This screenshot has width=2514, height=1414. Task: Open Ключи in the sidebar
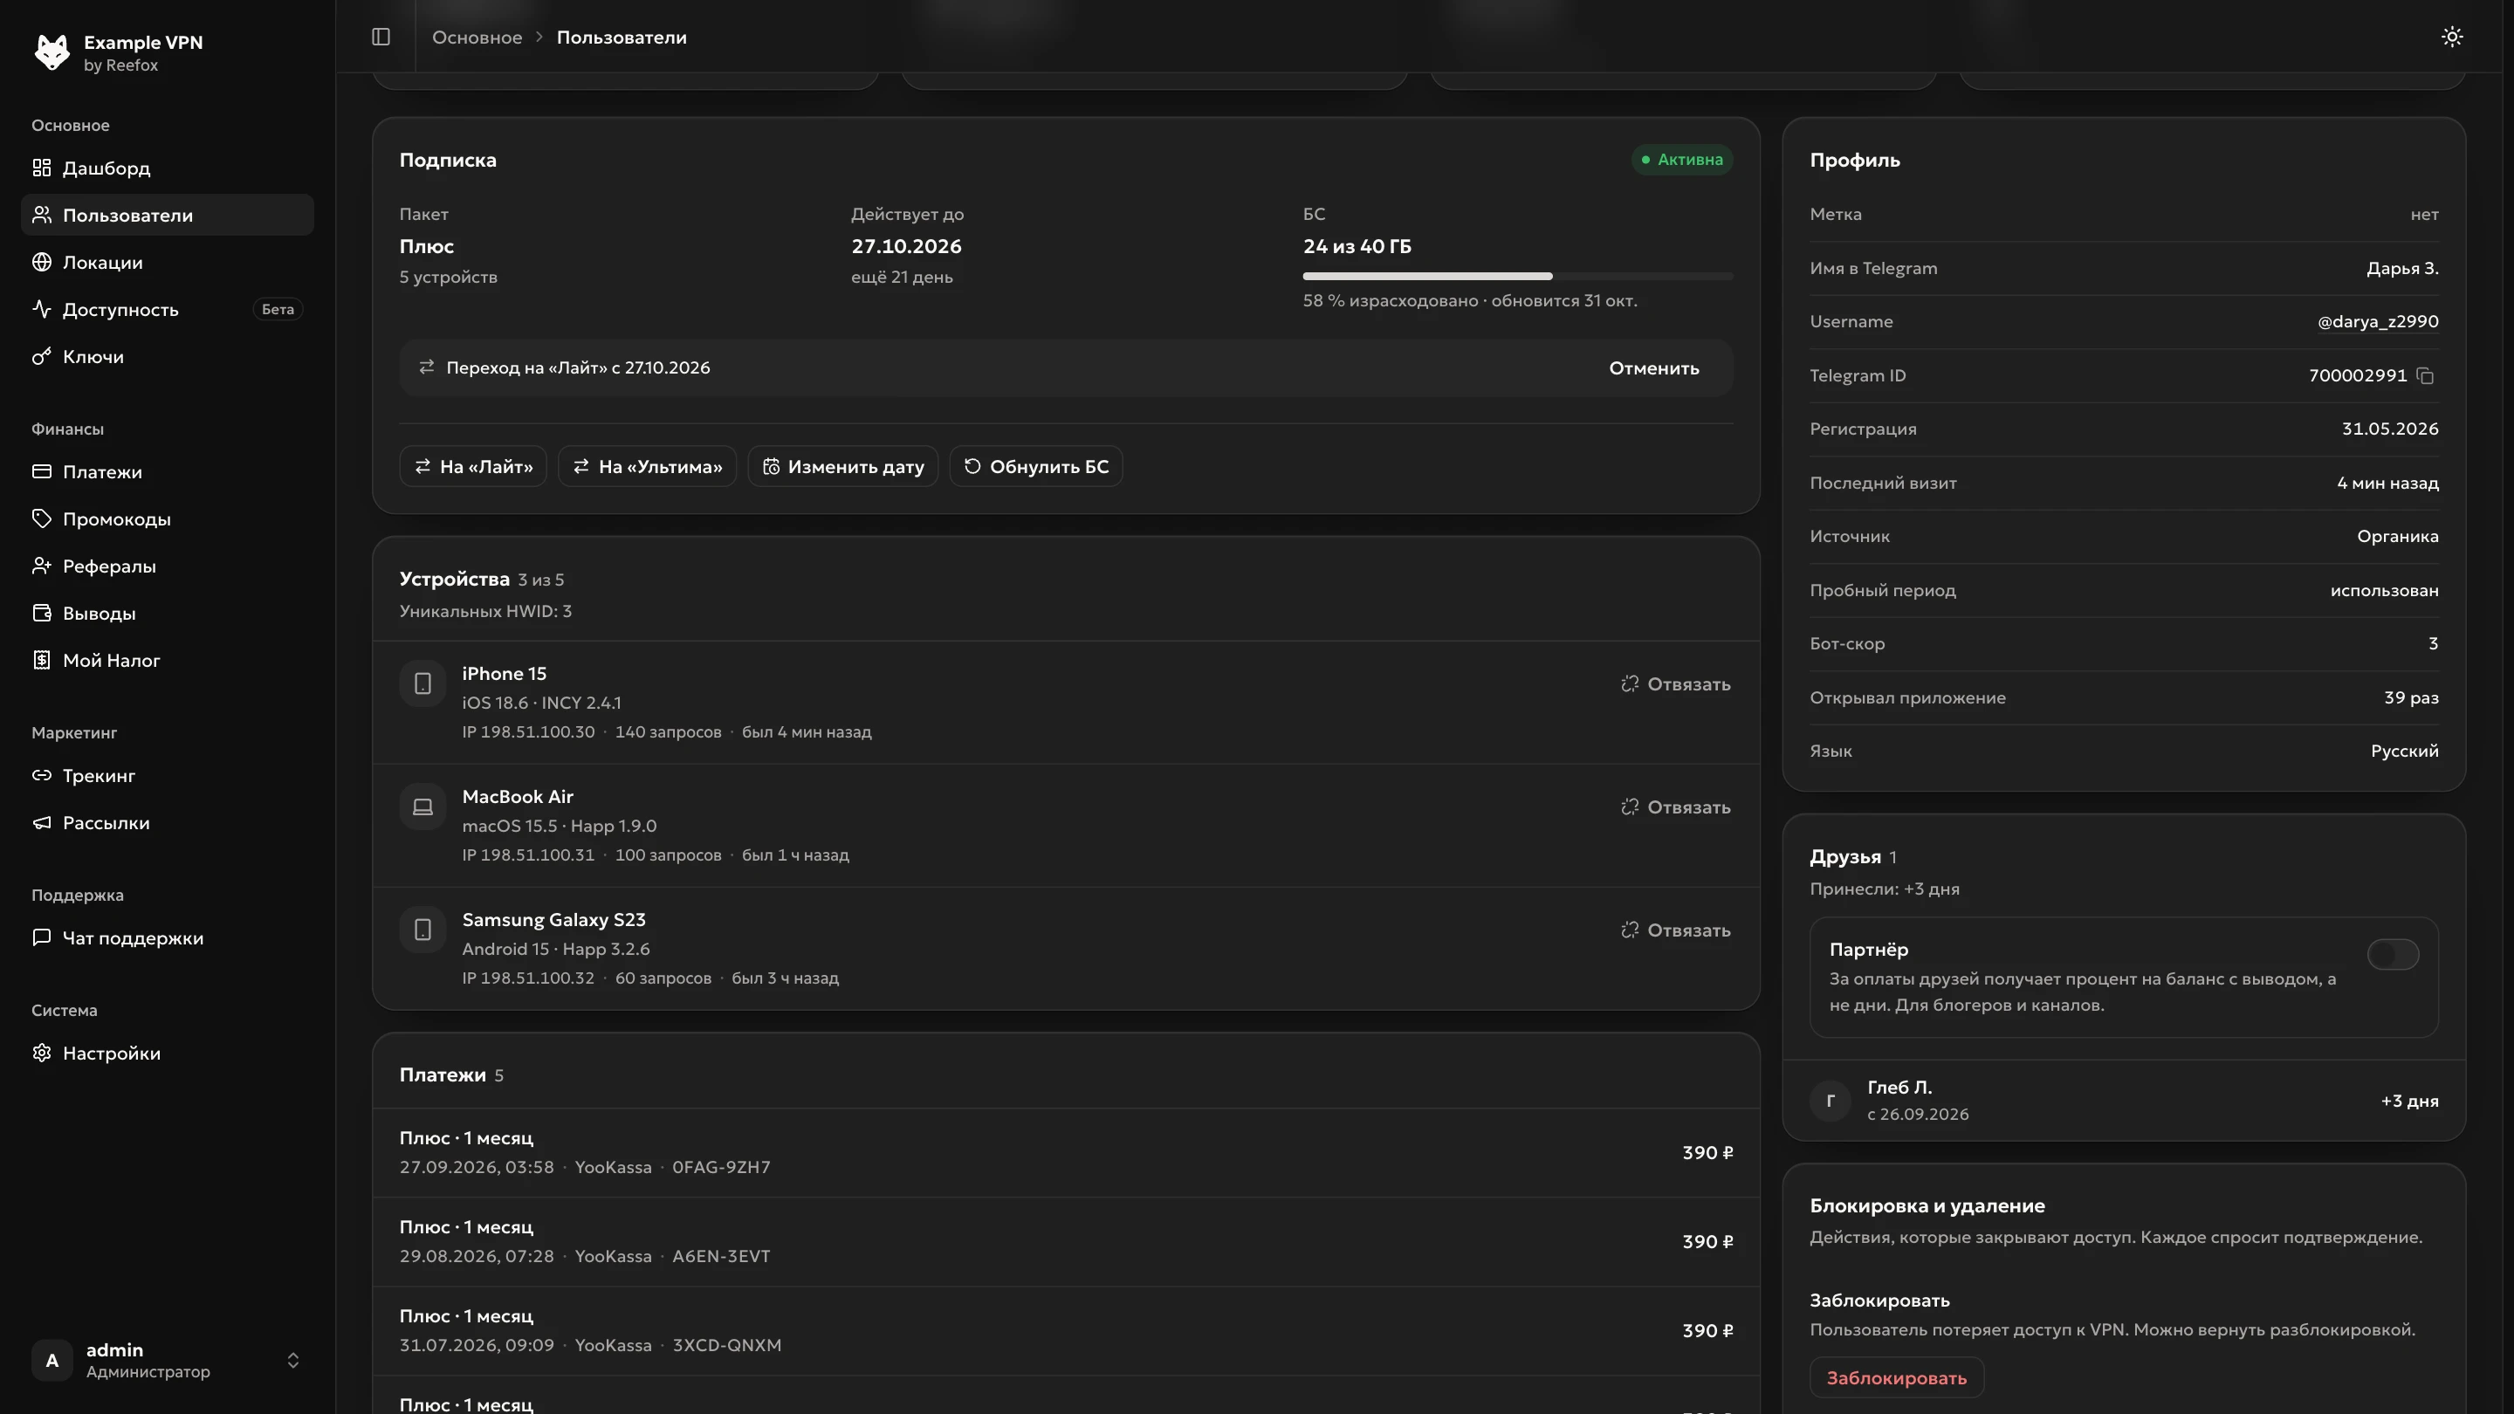pyautogui.click(x=167, y=357)
